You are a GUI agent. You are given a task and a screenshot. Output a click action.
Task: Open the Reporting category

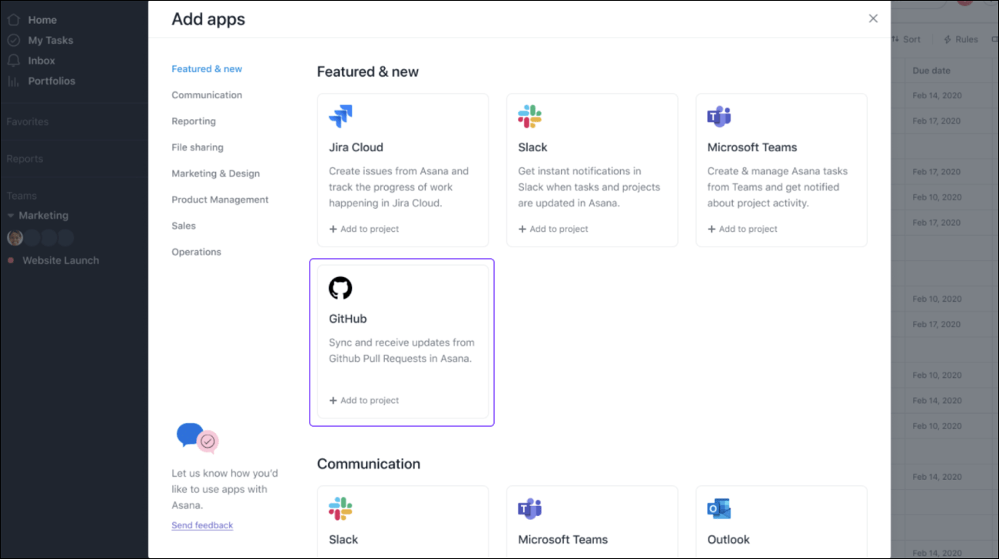tap(194, 121)
